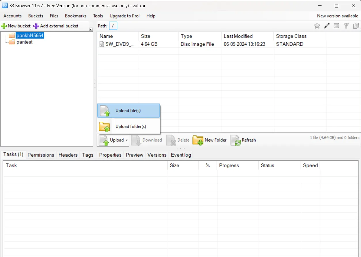The image size is (361, 257).
Task: Click Upgrade to Pro! menu
Action: click(x=125, y=16)
